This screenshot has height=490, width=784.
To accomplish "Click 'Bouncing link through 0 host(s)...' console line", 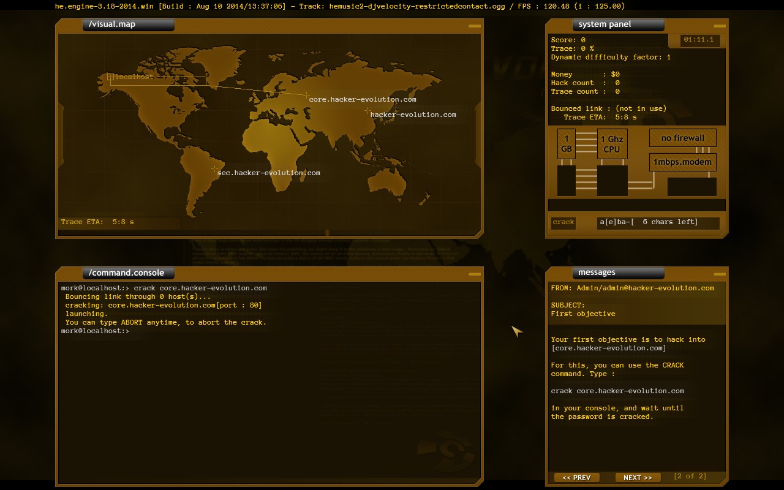I will [x=138, y=296].
